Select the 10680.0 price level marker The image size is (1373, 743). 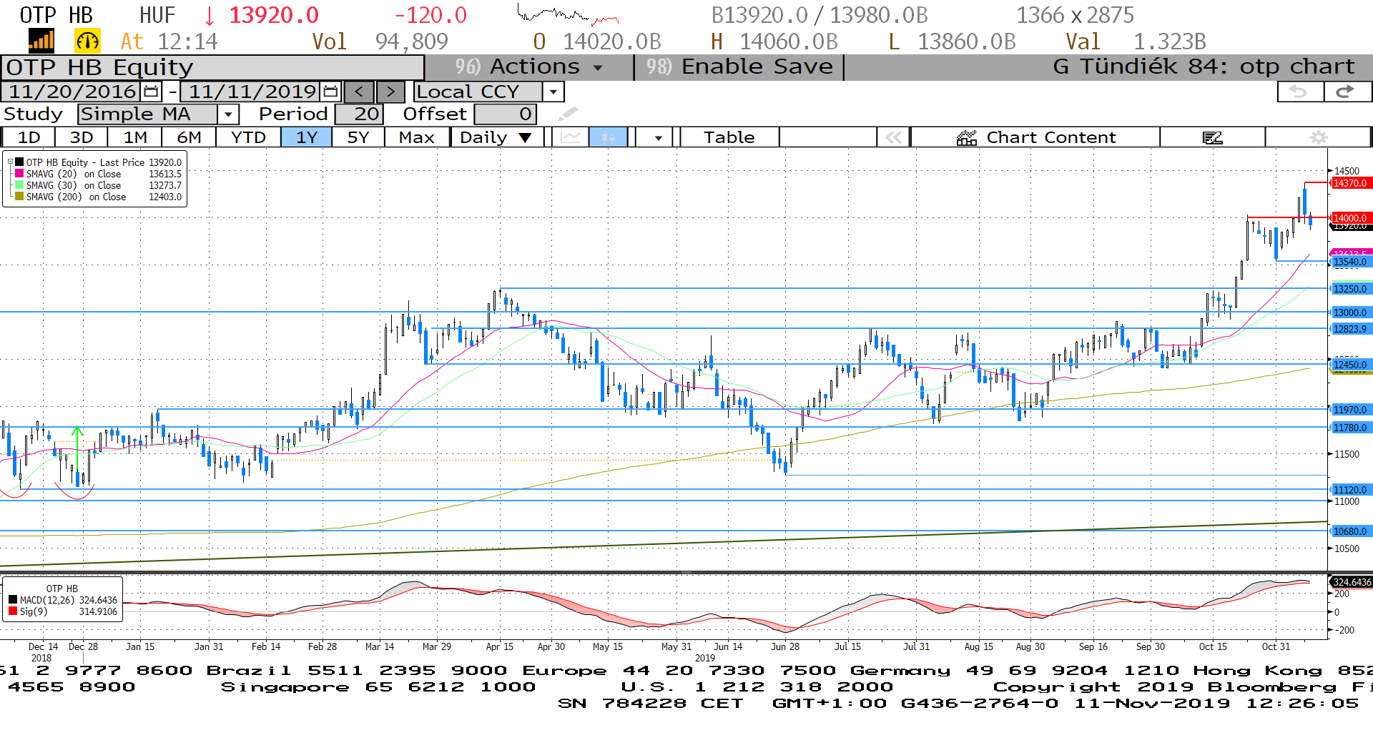1350,531
